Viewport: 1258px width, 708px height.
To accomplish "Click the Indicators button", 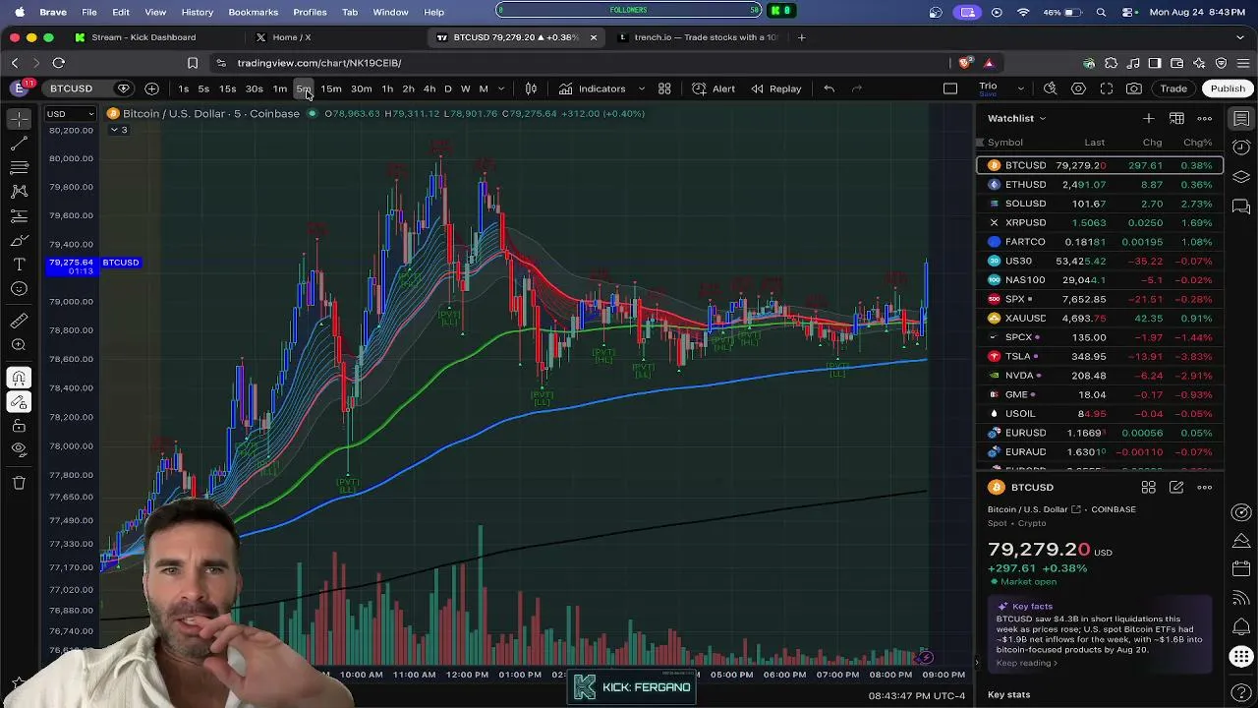I will 593,88.
